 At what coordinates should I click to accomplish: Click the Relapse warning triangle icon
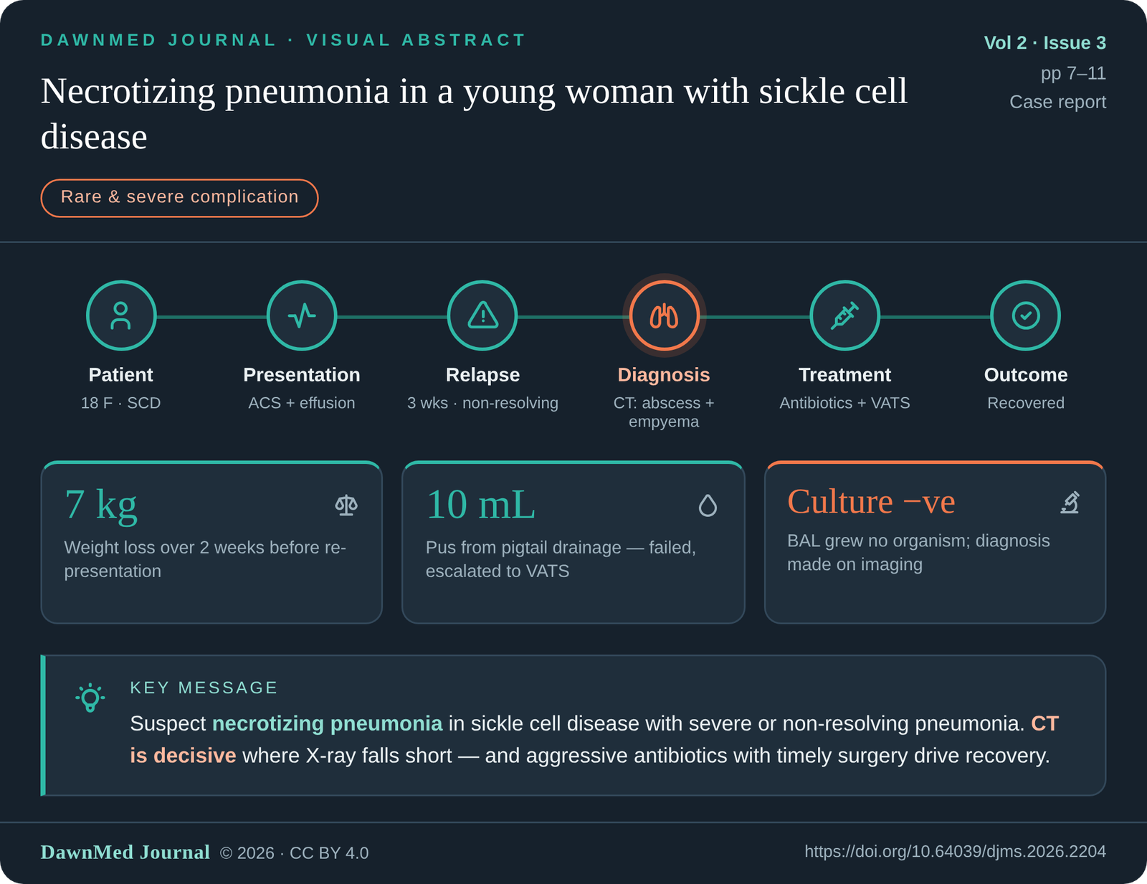[482, 315]
